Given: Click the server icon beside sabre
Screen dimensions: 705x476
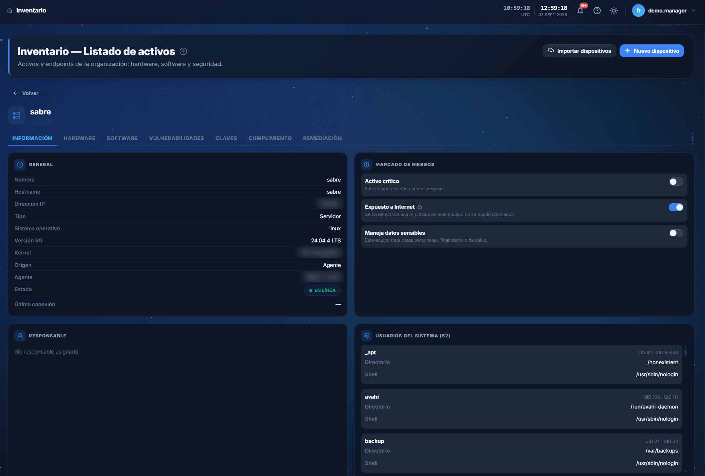Looking at the screenshot, I should click(x=16, y=116).
